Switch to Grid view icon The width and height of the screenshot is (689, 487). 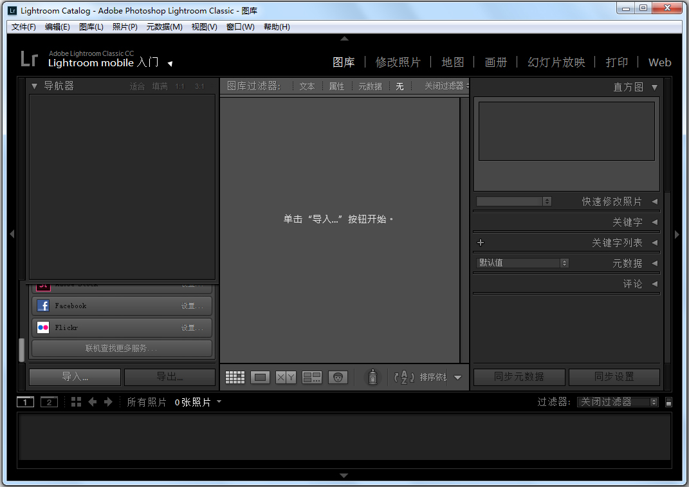[x=235, y=377]
